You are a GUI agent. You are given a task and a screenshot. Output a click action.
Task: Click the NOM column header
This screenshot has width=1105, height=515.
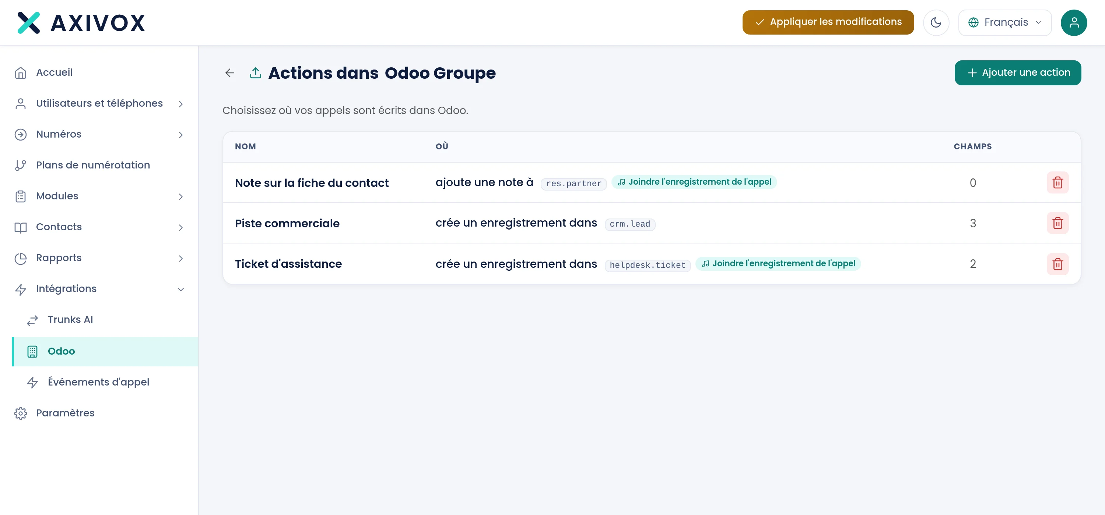pyautogui.click(x=245, y=146)
